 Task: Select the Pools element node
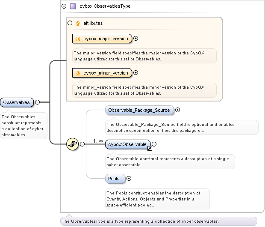115,179
